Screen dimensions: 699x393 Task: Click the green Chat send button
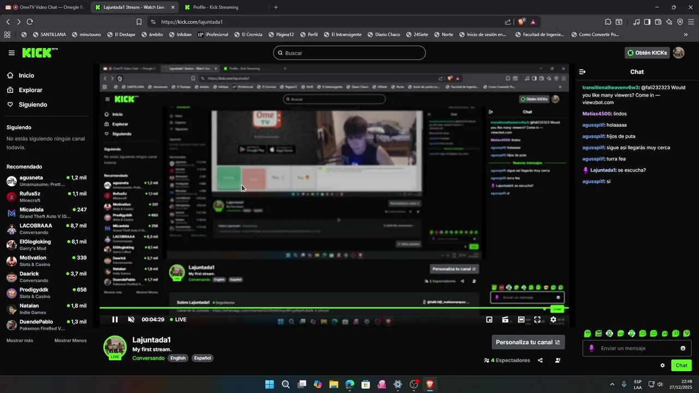coord(682,365)
